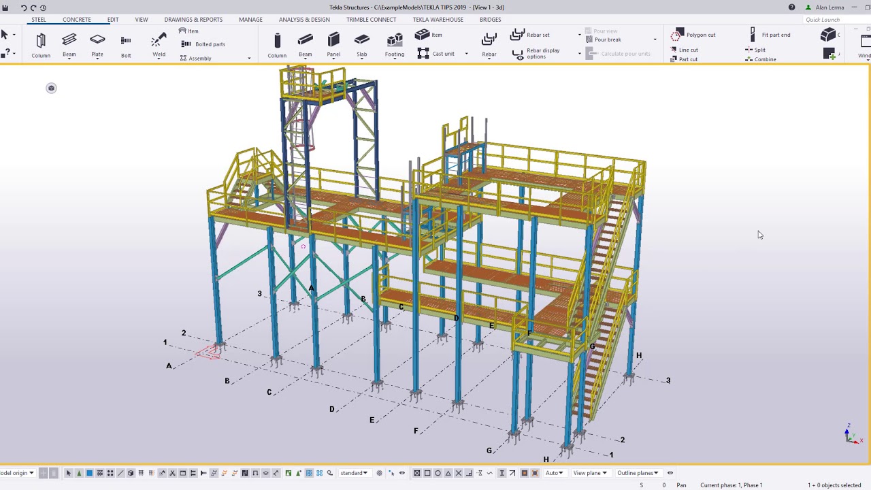Expand the Plate dropdown arrow

[97, 59]
